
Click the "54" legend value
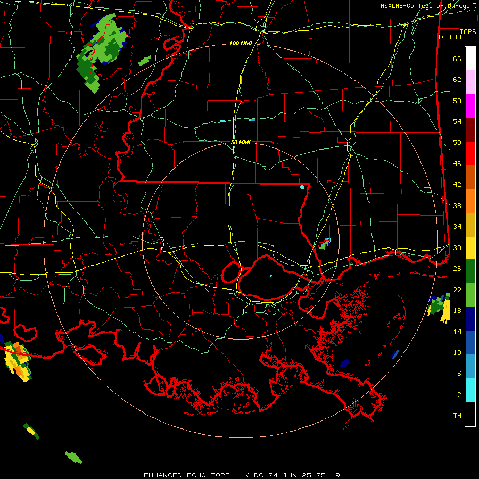point(457,121)
